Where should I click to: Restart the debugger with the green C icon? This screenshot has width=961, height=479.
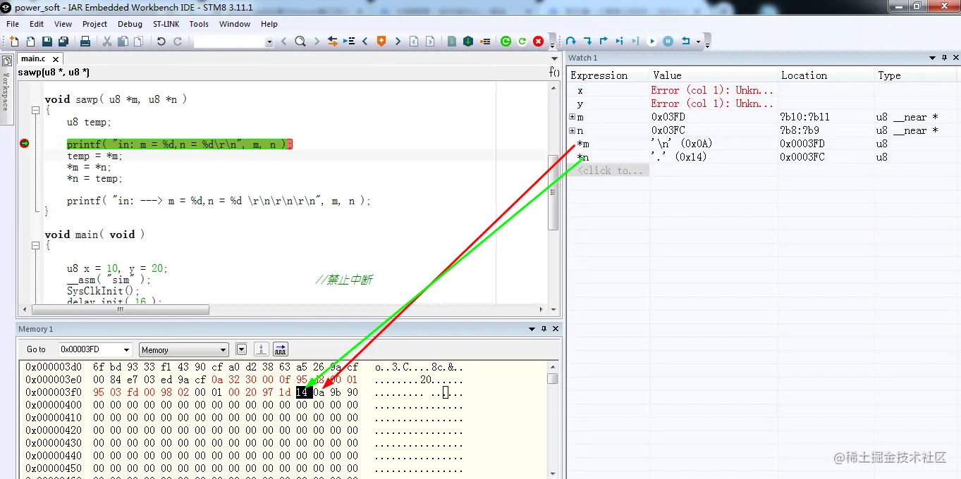tap(506, 42)
